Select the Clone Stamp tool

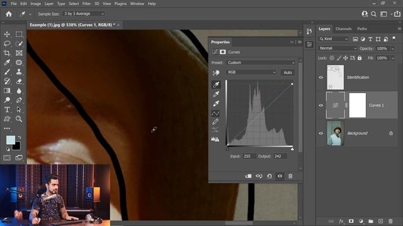coord(19,72)
